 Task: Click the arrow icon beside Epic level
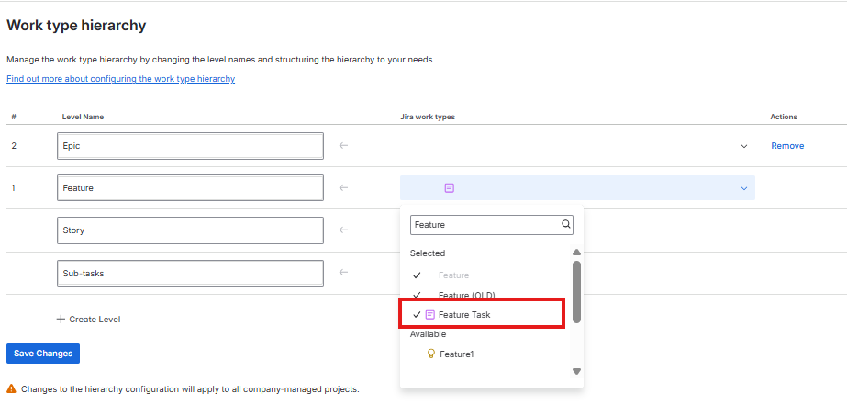tap(343, 145)
